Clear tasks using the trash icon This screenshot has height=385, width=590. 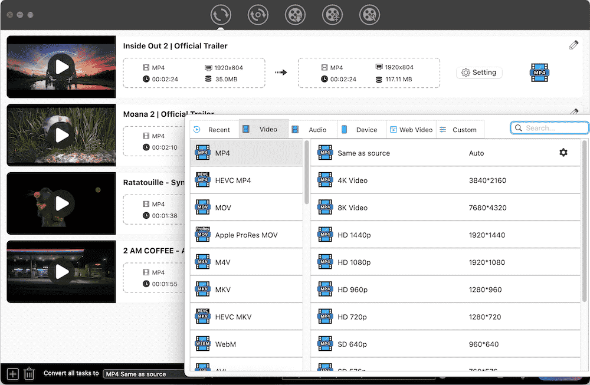pyautogui.click(x=29, y=374)
